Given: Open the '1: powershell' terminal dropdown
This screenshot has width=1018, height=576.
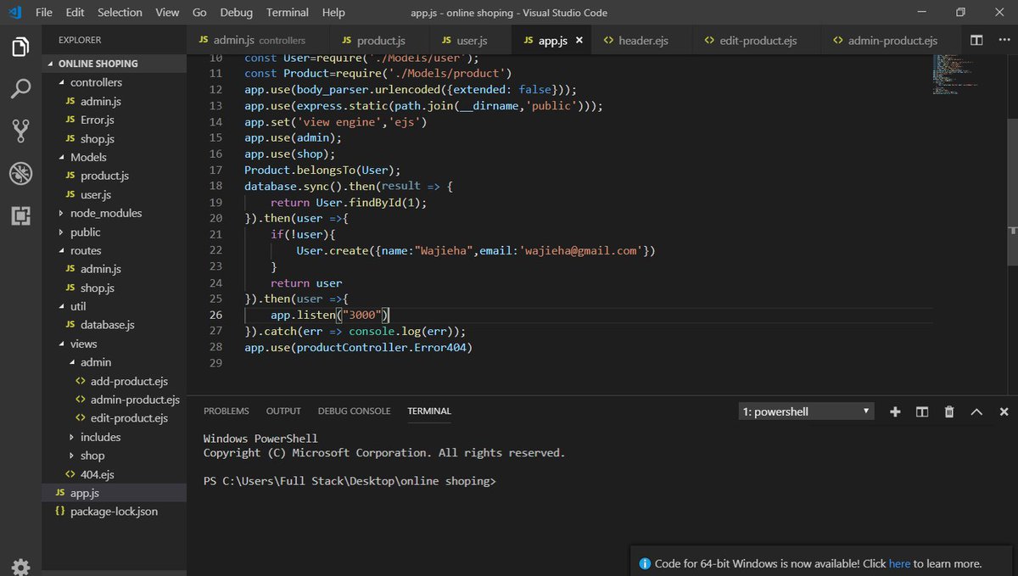Looking at the screenshot, I should point(804,411).
